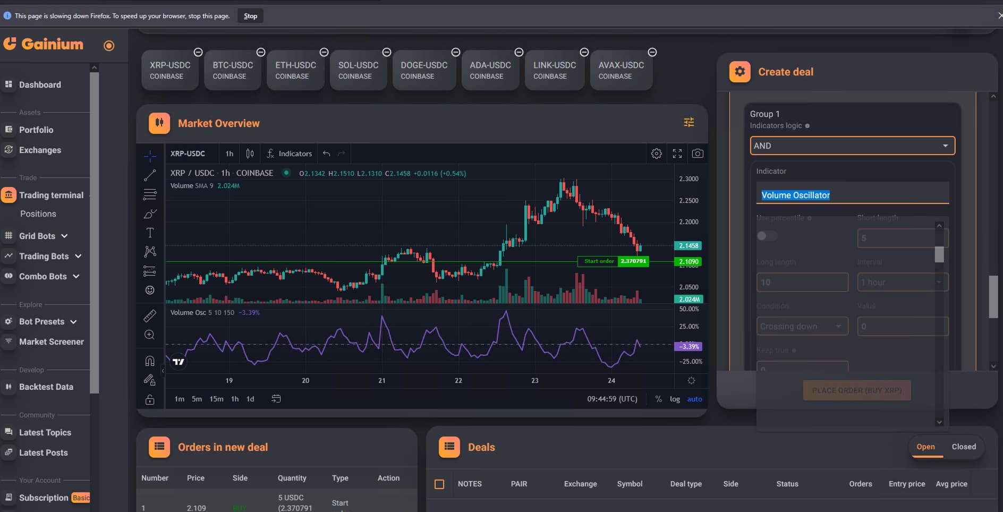
Task: Select the 15m timeframe button
Action: (x=216, y=399)
